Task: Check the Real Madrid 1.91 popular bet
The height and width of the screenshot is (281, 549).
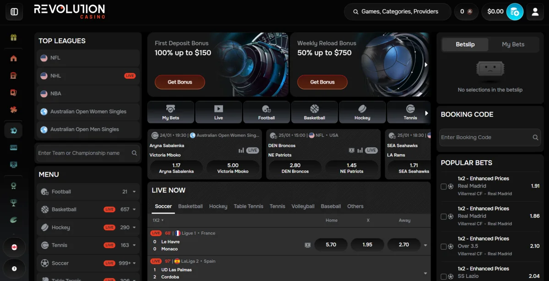Action: (443, 186)
